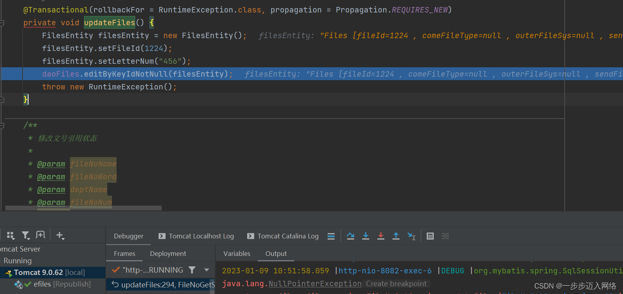This screenshot has height=294, width=623.
Task: Click Show Execution Point icon
Action: (x=331, y=236)
